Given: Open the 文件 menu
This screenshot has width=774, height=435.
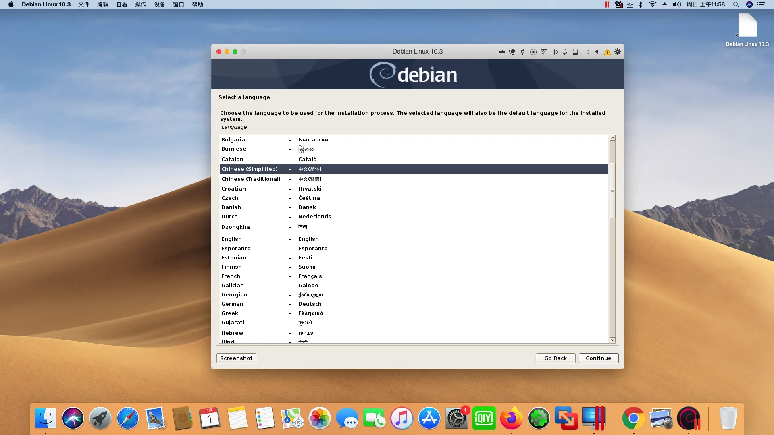Looking at the screenshot, I should (84, 4).
